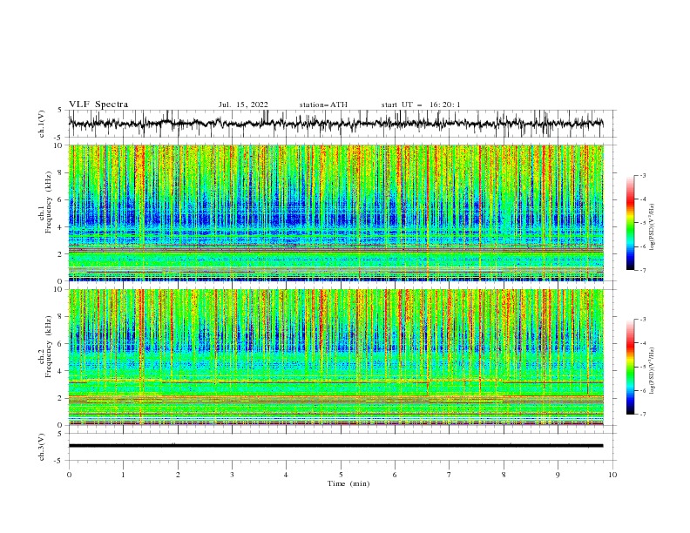The image size is (690, 533).
Task: Click the time axis tick label "1"
Action: [123, 475]
